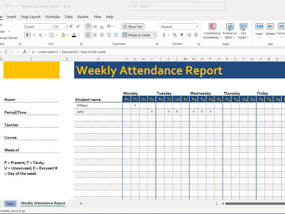
Task: Click the Delete cells icon
Action: tap(270, 27)
